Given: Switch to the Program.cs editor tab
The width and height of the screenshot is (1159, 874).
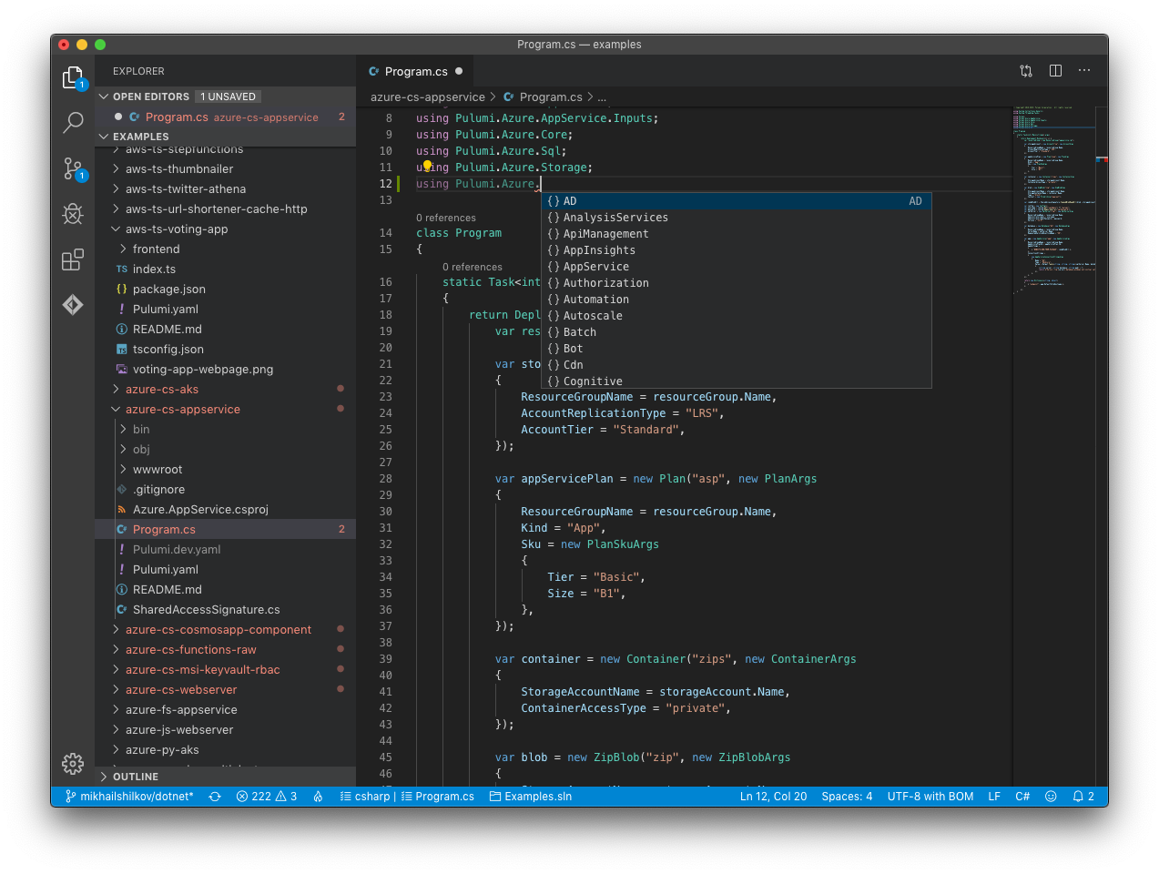Looking at the screenshot, I should point(414,70).
